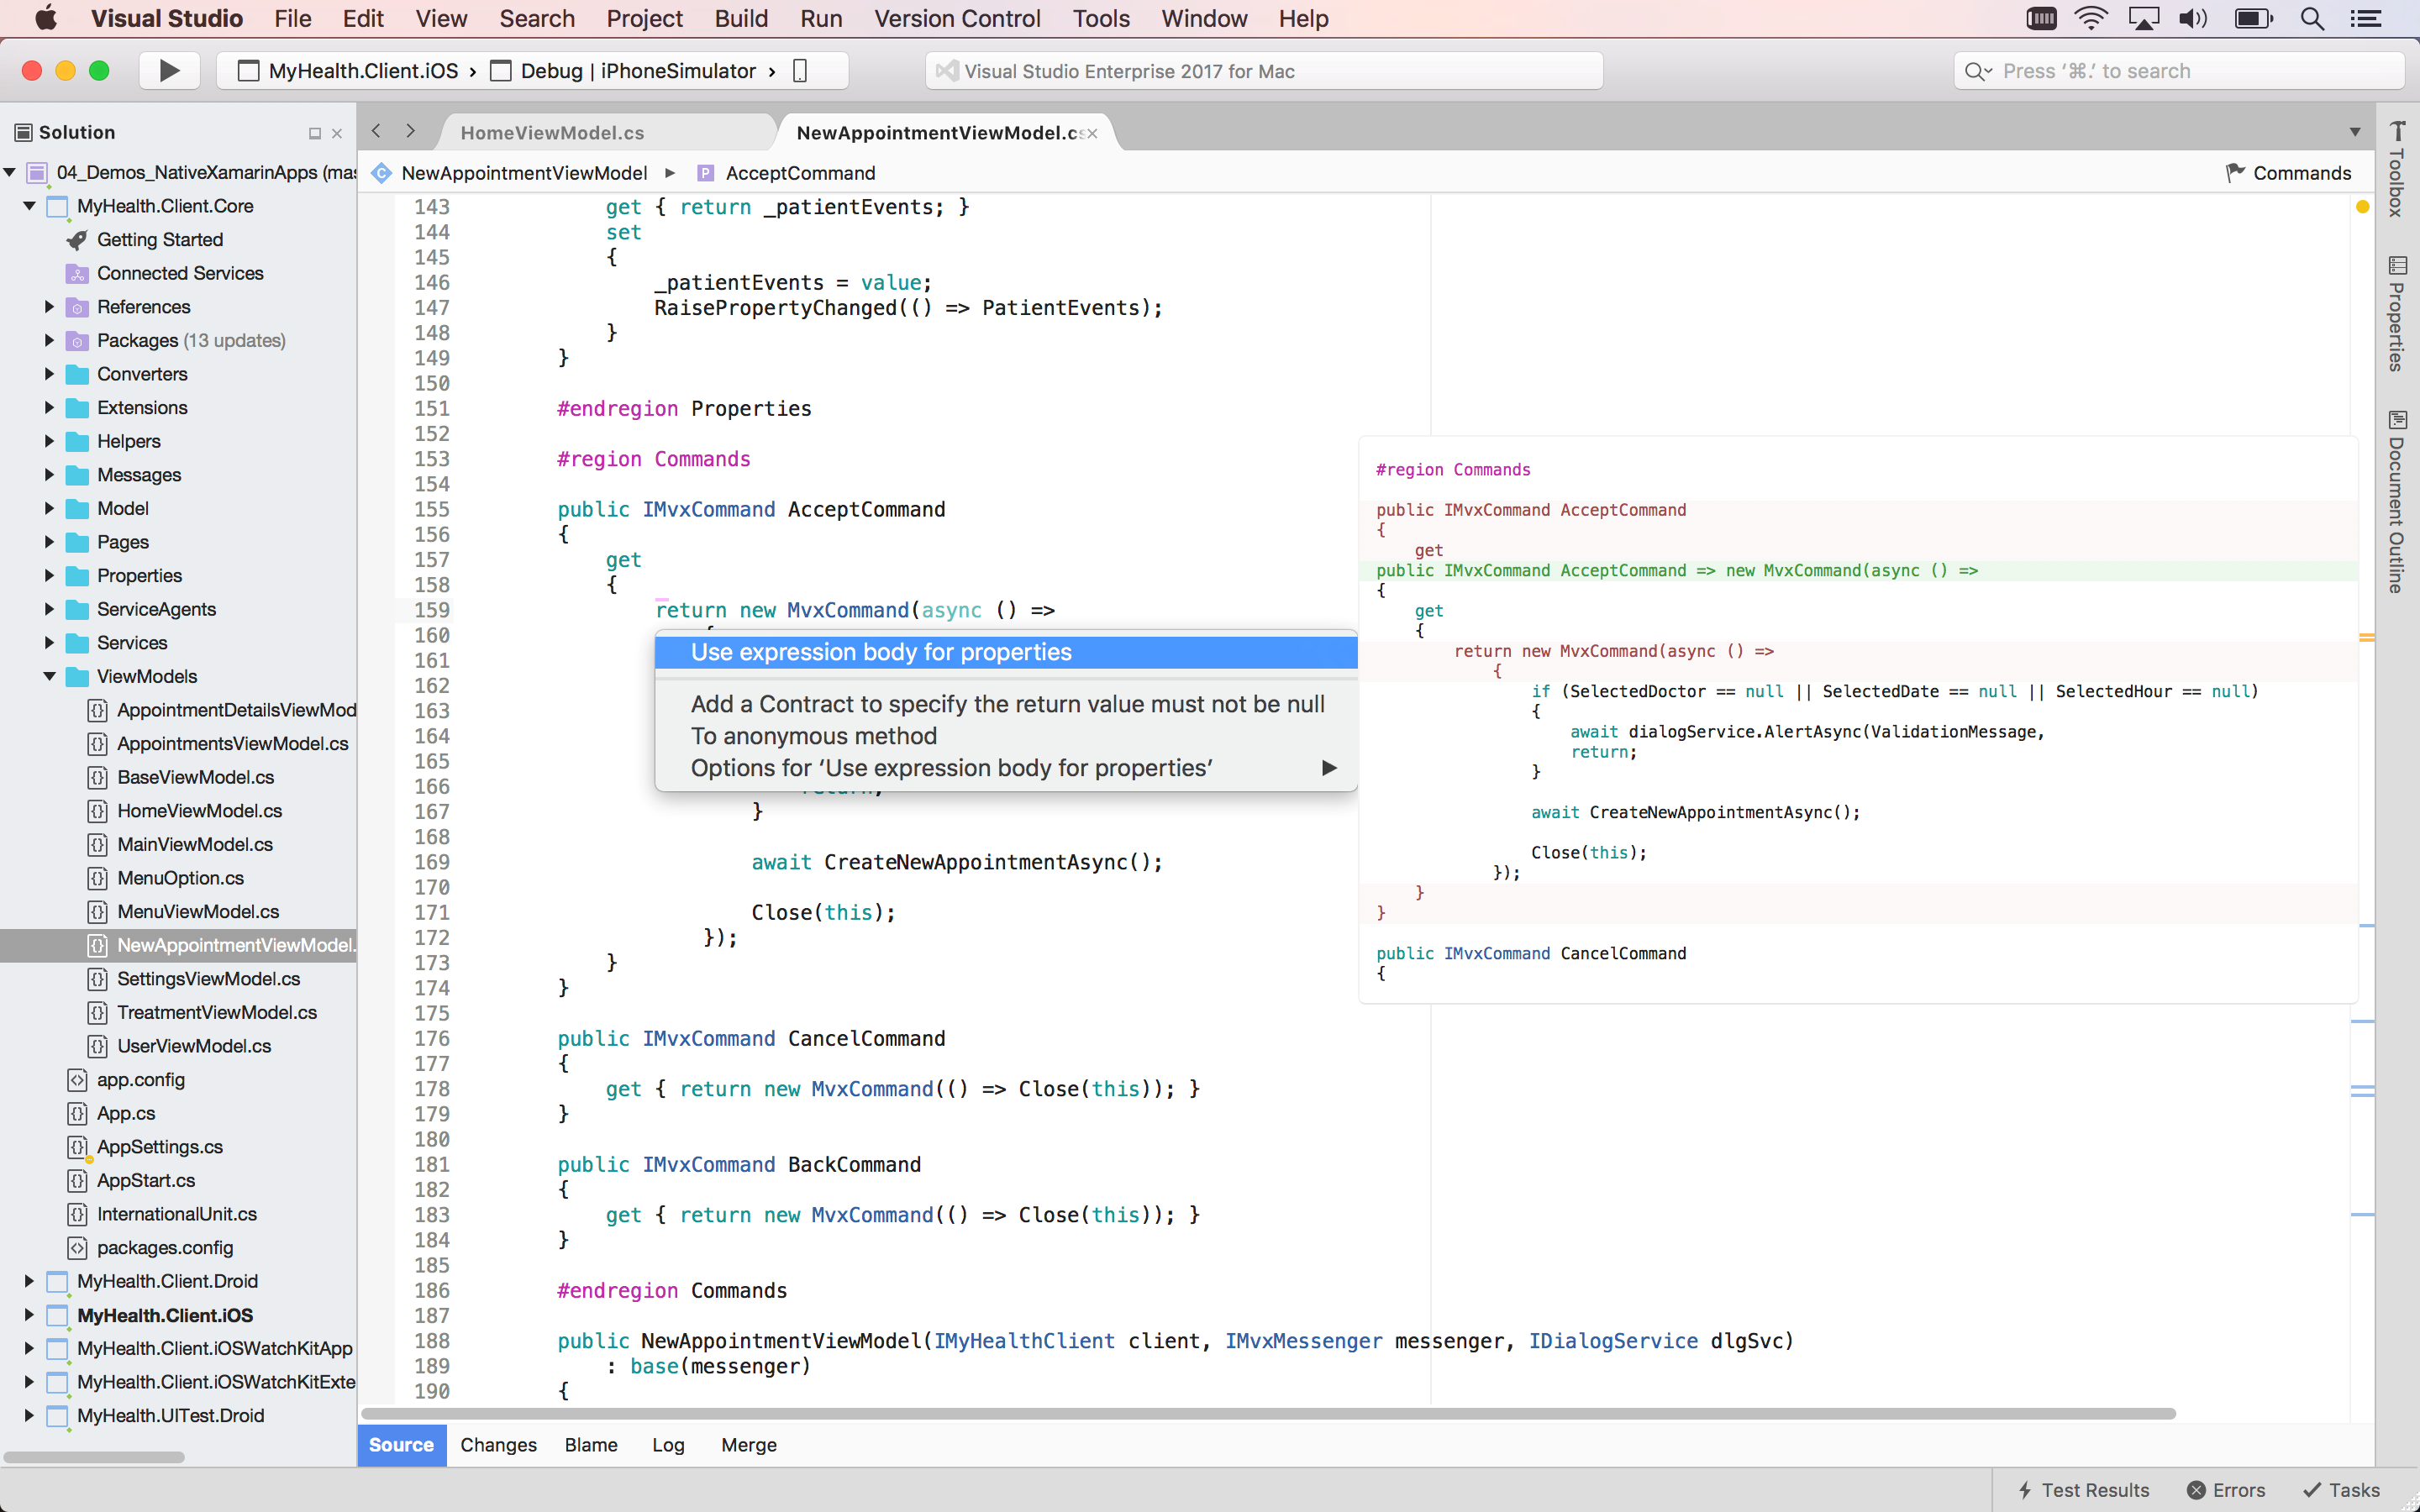The image size is (2420, 1512).
Task: Click the Errors icon in status bar
Action: (2227, 1489)
